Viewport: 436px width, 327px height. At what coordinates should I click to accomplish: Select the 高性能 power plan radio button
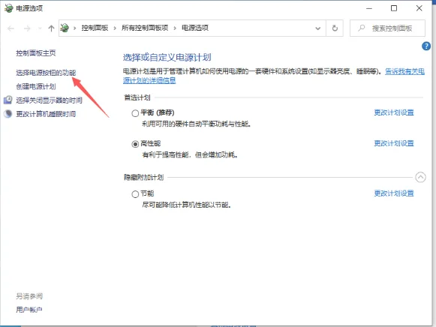pos(135,144)
